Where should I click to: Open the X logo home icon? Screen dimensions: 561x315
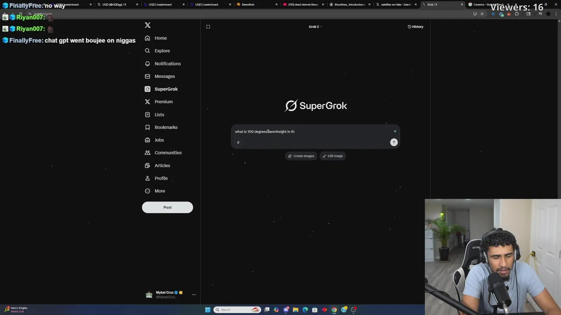point(148,25)
